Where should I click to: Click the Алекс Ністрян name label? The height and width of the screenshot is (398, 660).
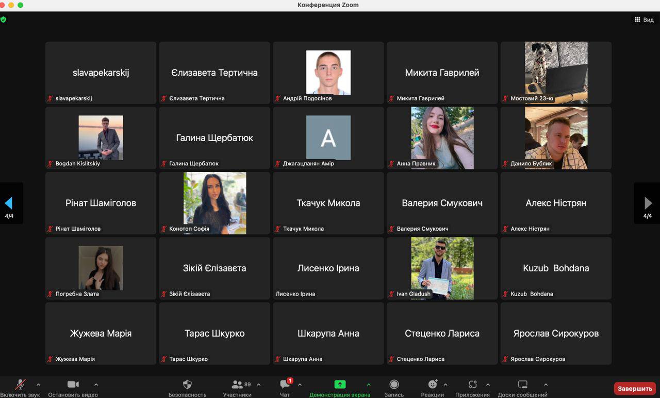[x=530, y=229]
